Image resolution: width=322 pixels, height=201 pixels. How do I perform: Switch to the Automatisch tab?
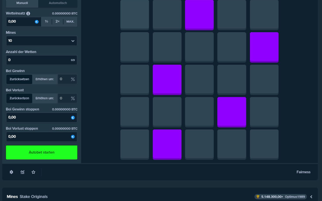coord(58,3)
